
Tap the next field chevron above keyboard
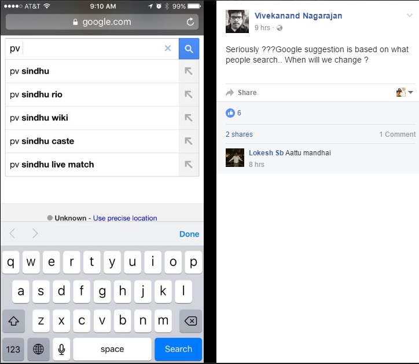point(35,234)
